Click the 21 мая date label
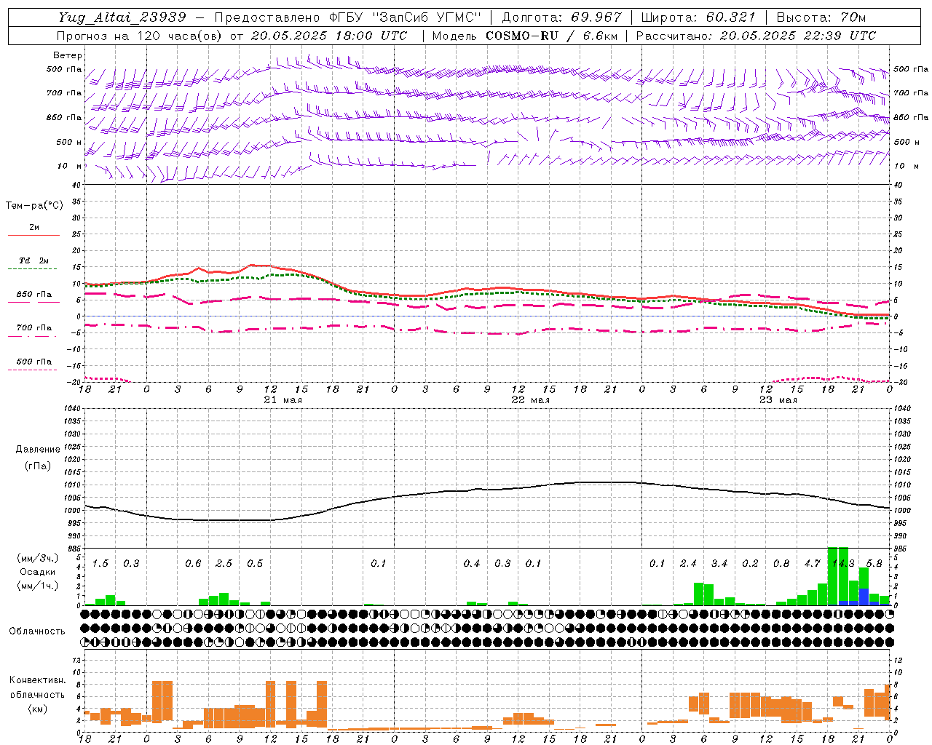Viewport: 932px width, 745px height. 283,399
